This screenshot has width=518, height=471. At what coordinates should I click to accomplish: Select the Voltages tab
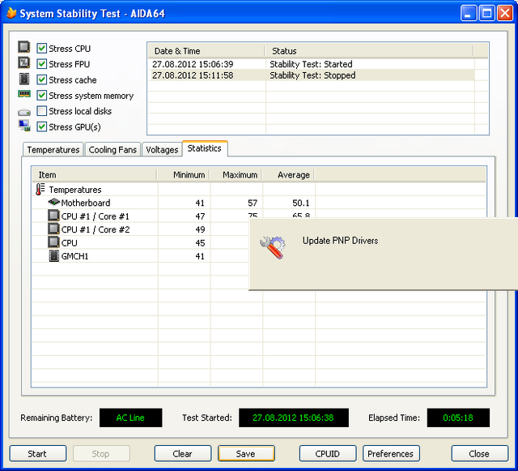coord(162,150)
